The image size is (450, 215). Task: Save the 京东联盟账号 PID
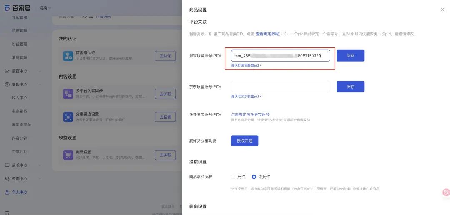[350, 86]
